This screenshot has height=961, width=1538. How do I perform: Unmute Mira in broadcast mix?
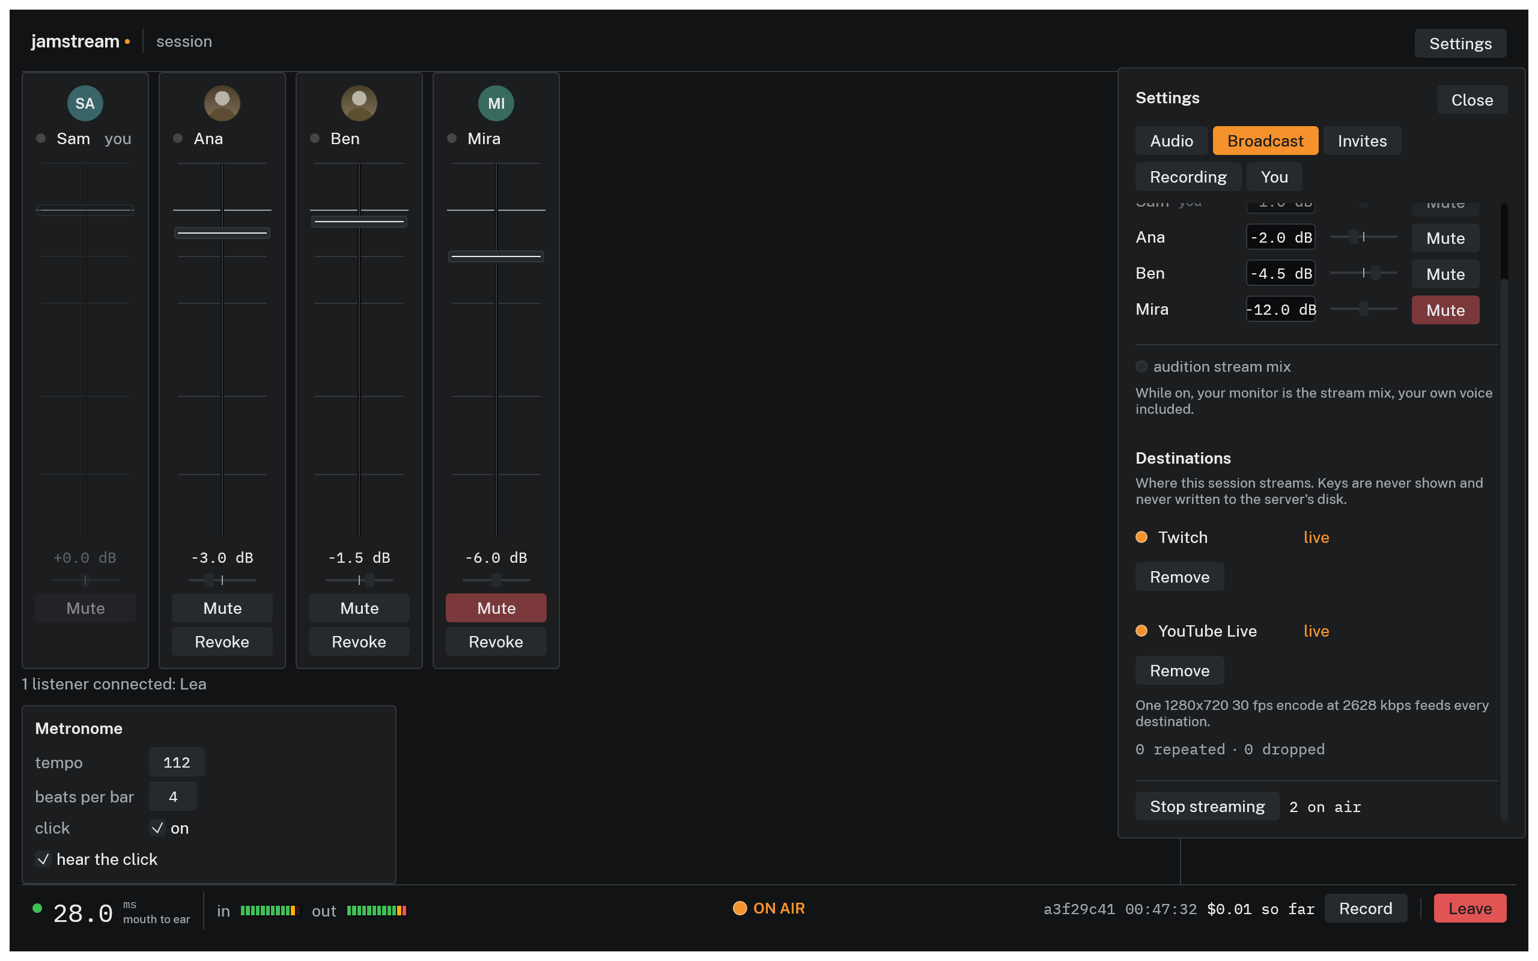point(1445,310)
